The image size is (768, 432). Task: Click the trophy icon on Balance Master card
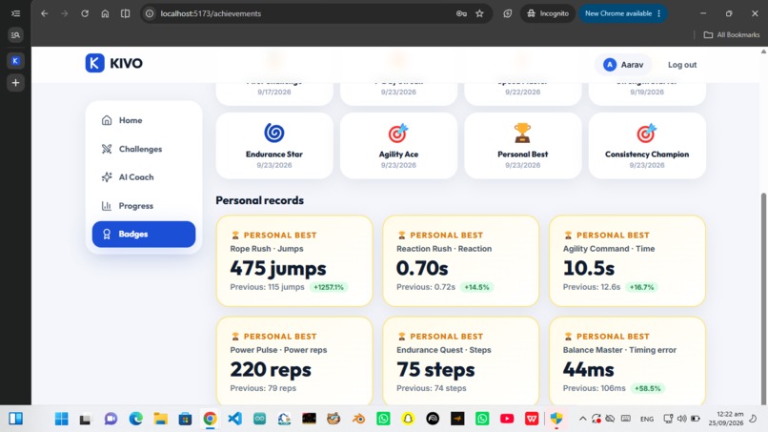tap(568, 337)
